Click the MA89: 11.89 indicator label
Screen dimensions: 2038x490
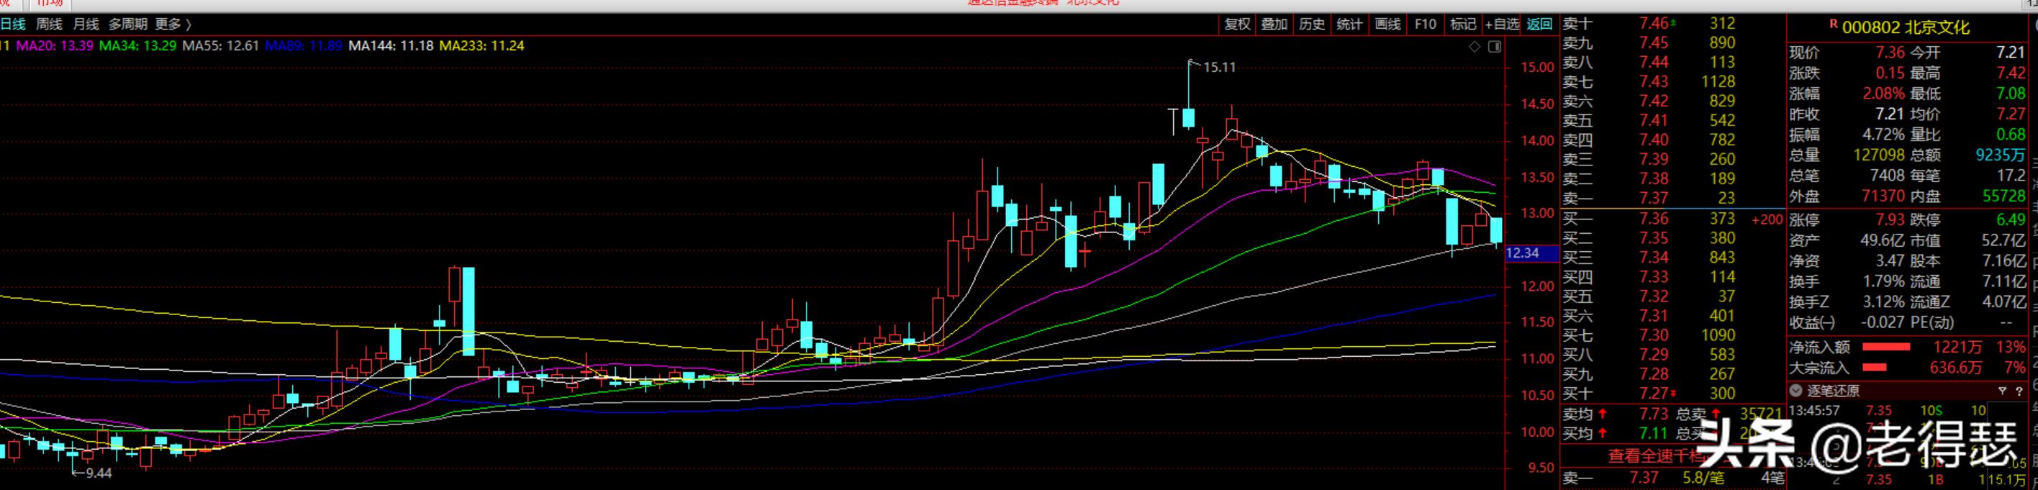click(304, 46)
